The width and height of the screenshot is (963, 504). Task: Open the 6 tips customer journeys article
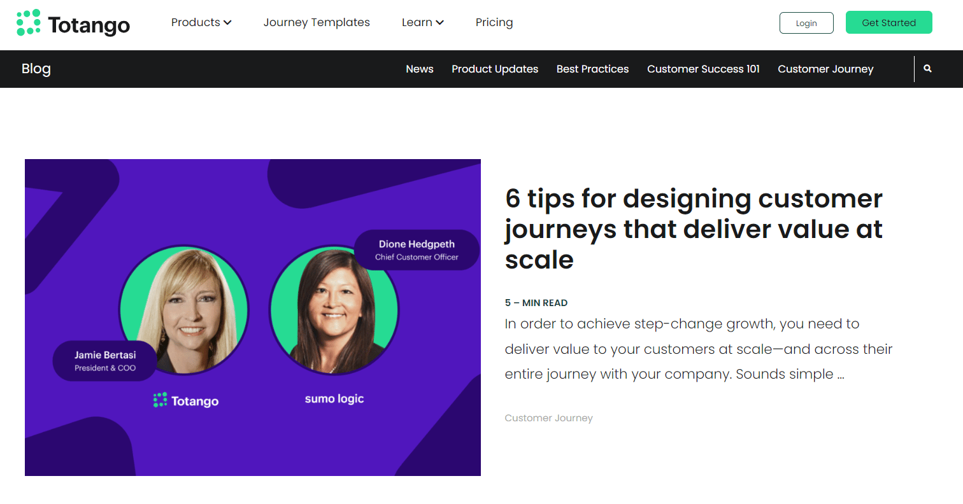pyautogui.click(x=693, y=229)
